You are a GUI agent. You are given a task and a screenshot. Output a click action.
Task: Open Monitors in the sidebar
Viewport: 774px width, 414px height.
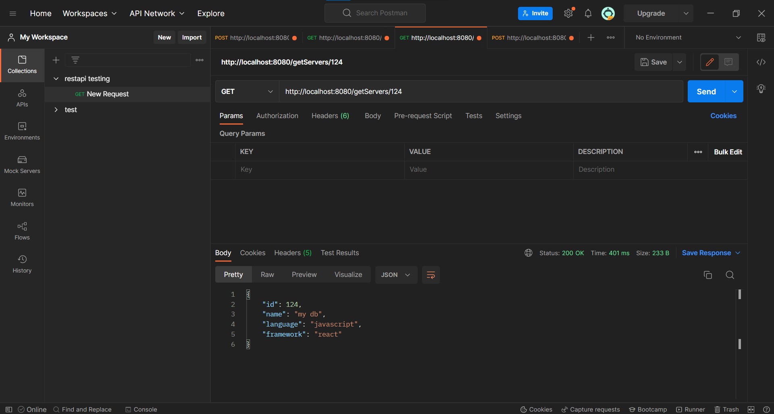pyautogui.click(x=22, y=198)
